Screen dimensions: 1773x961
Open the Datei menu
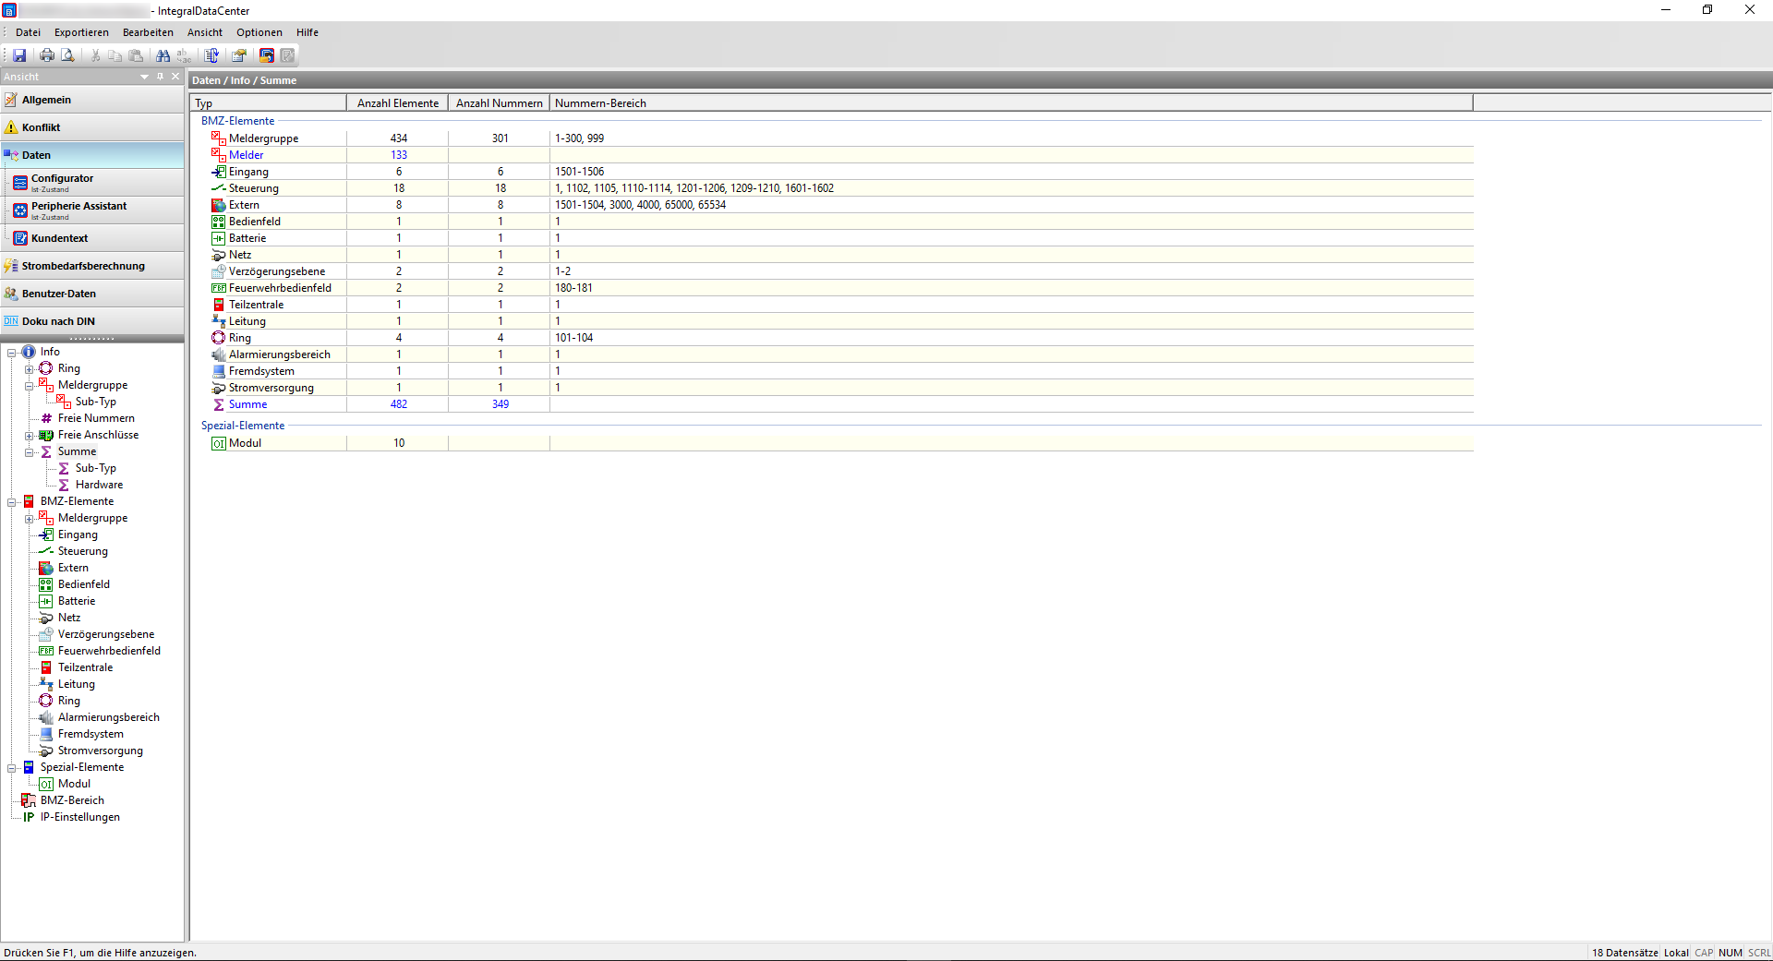click(28, 32)
